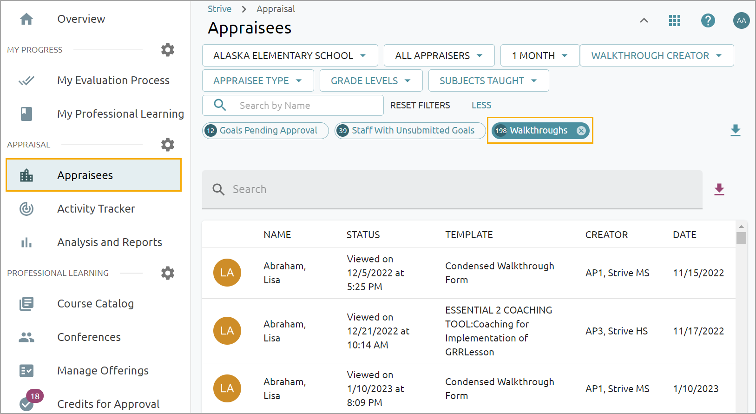Click the AP3, Strive HS creator cell
This screenshot has height=414, width=756.
[617, 331]
